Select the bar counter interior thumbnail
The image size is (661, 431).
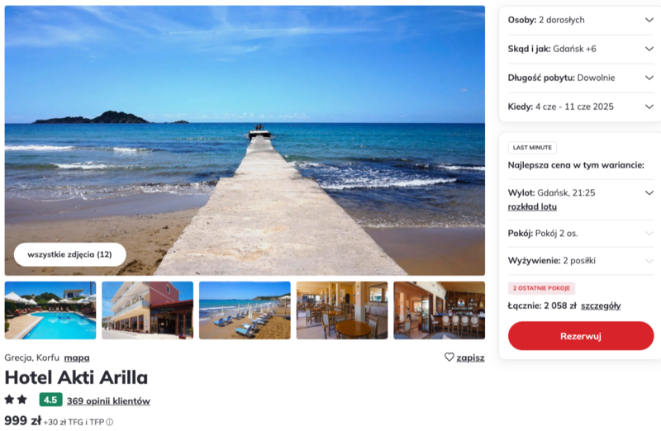(x=440, y=310)
